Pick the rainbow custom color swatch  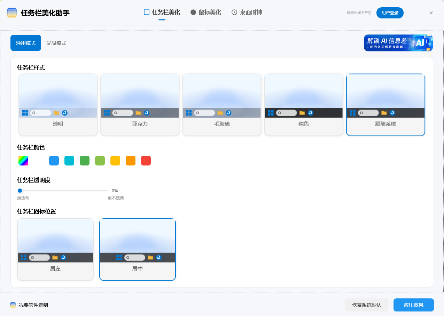point(23,160)
